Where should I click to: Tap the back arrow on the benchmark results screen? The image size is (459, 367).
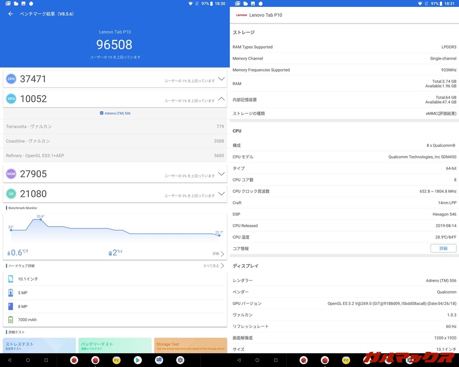tap(10, 14)
